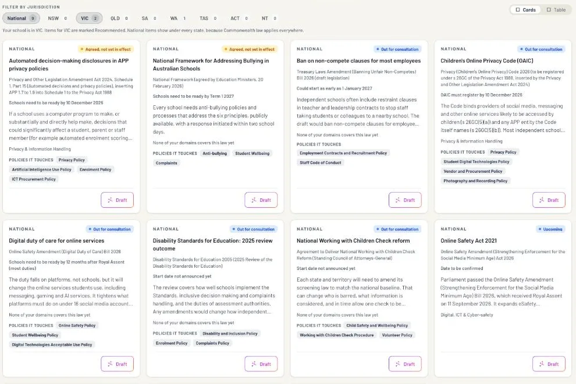Open the Student Wellbeing Policy tag
Image resolution: width=576 pixels, height=384 pixels.
pyautogui.click(x=35, y=335)
